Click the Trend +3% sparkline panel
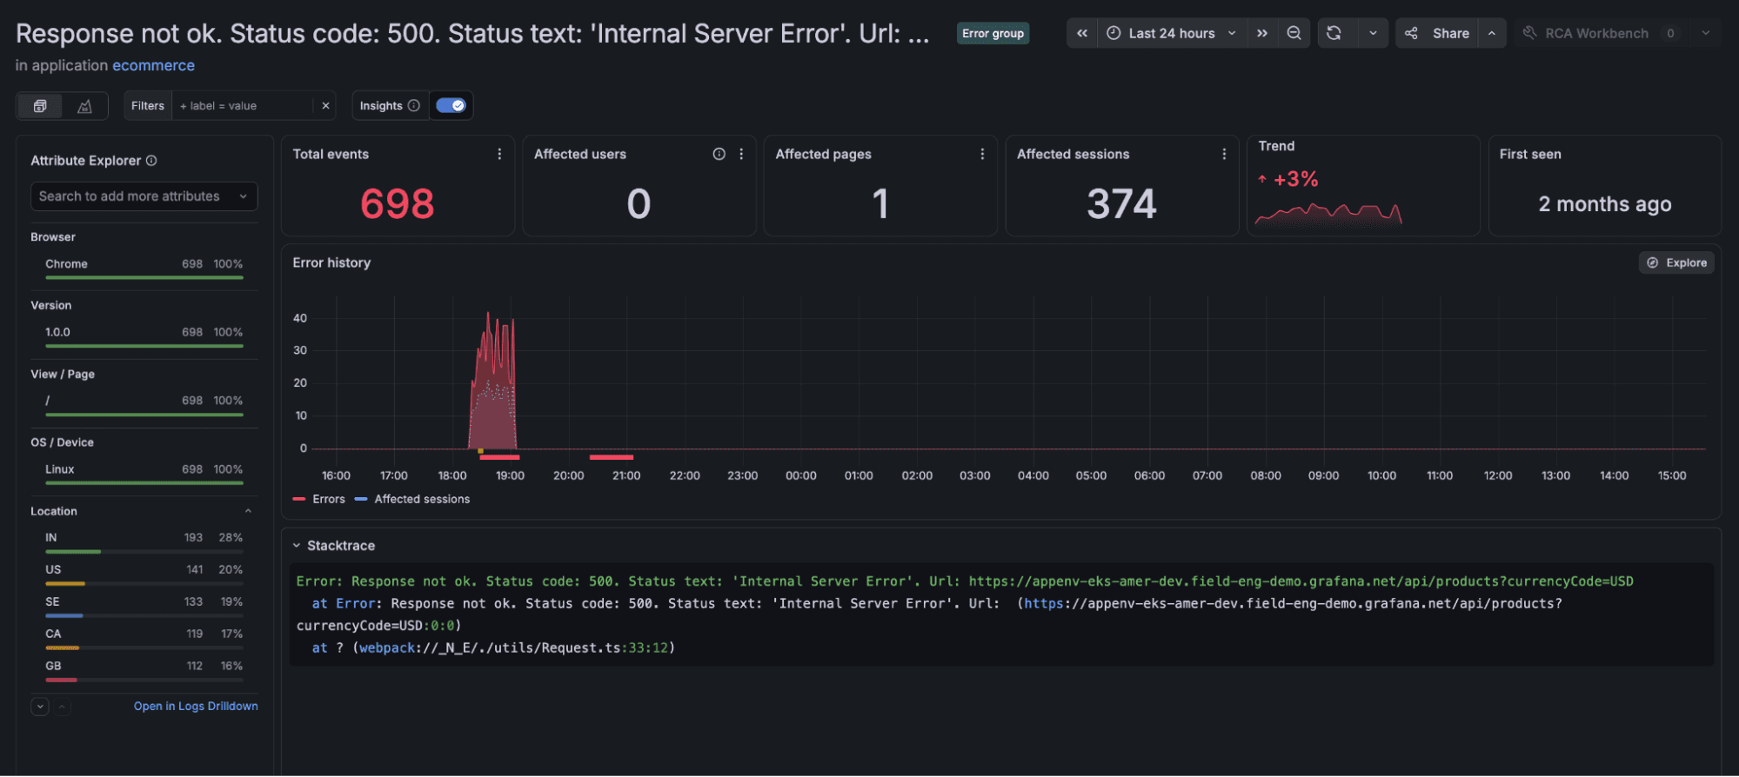This screenshot has height=777, width=1739. (1363, 185)
